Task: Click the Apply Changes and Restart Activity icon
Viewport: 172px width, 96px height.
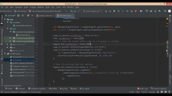Action: coord(110,11)
